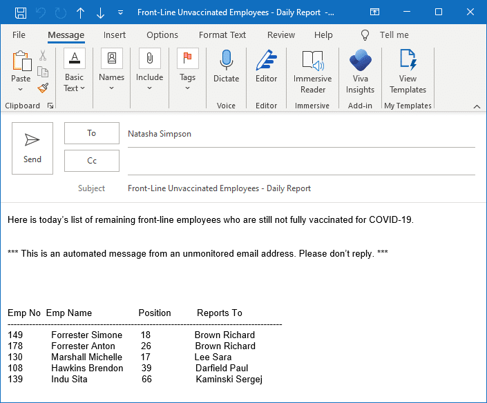Click the To recipients button
Image resolution: width=487 pixels, height=403 pixels.
[x=92, y=133]
